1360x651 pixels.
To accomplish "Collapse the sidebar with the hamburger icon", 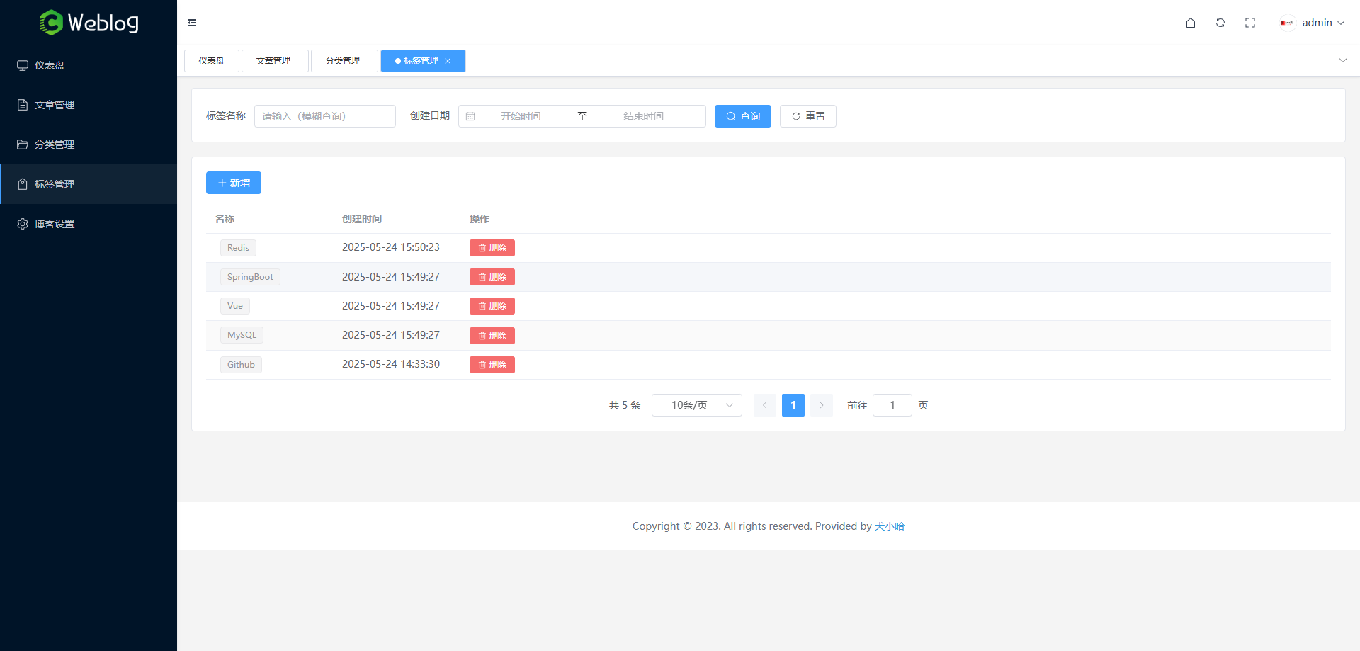I will [x=192, y=23].
